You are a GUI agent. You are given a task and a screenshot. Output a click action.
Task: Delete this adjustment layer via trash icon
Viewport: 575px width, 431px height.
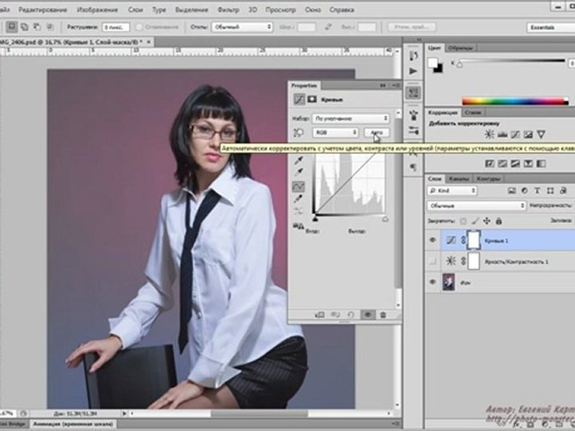coord(383,315)
